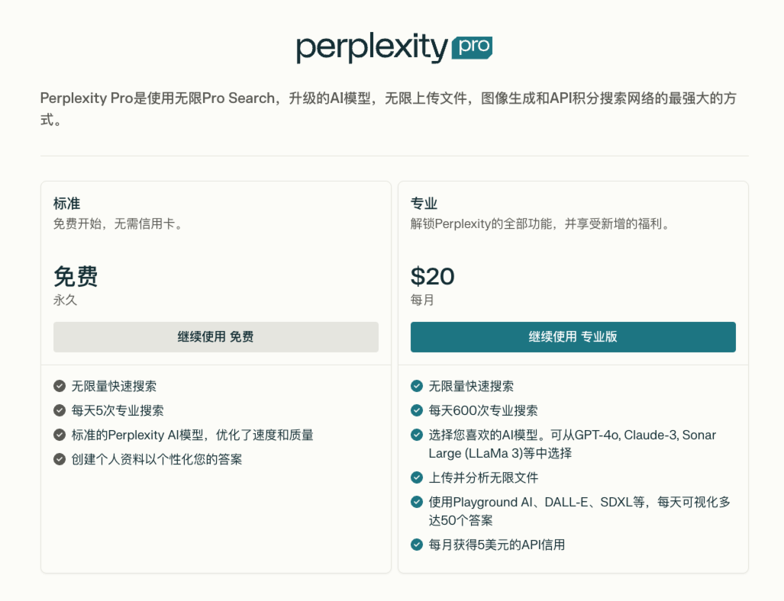Screen dimensions: 784x601
Task: Click the 继续使用 免费 button
Action: [215, 337]
